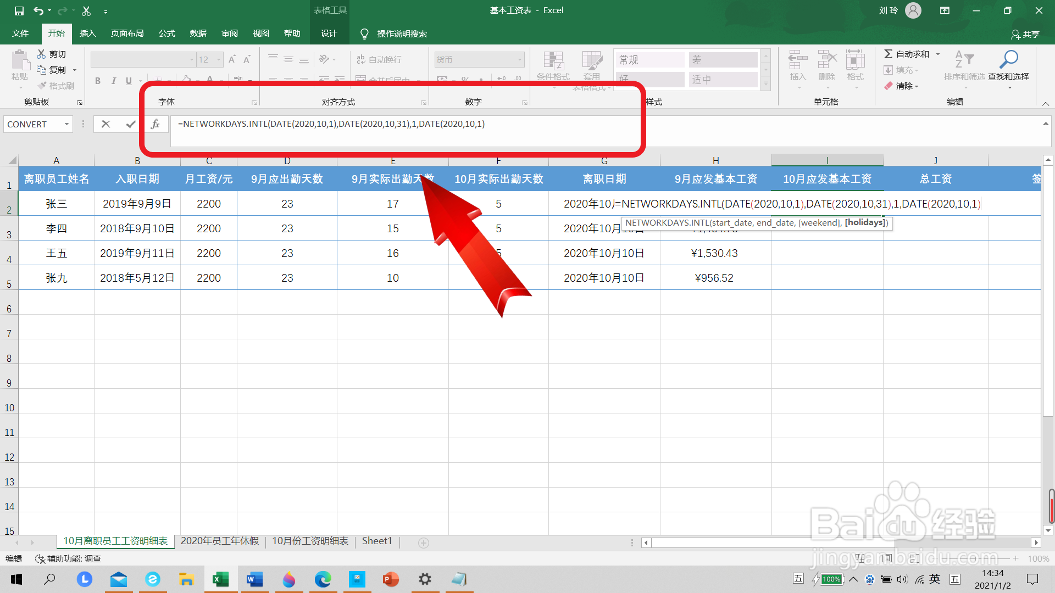
Task: Toggle Italic formatting button
Action: 113,81
